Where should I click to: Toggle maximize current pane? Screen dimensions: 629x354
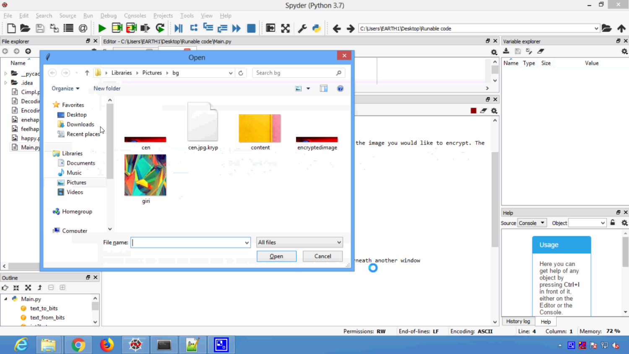(x=270, y=28)
